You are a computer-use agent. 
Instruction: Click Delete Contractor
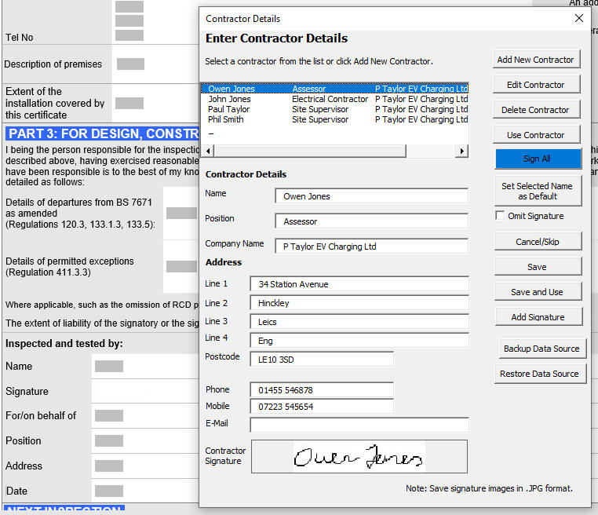[536, 110]
